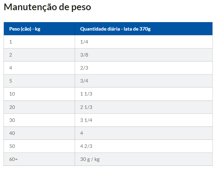This screenshot has width=217, height=169.
Task: Select the 5 kg weight cell
Action: pyautogui.click(x=11, y=81)
